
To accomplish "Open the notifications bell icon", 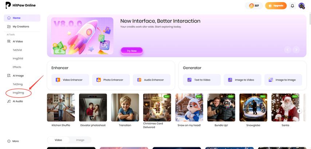I will pyautogui.click(x=292, y=6).
